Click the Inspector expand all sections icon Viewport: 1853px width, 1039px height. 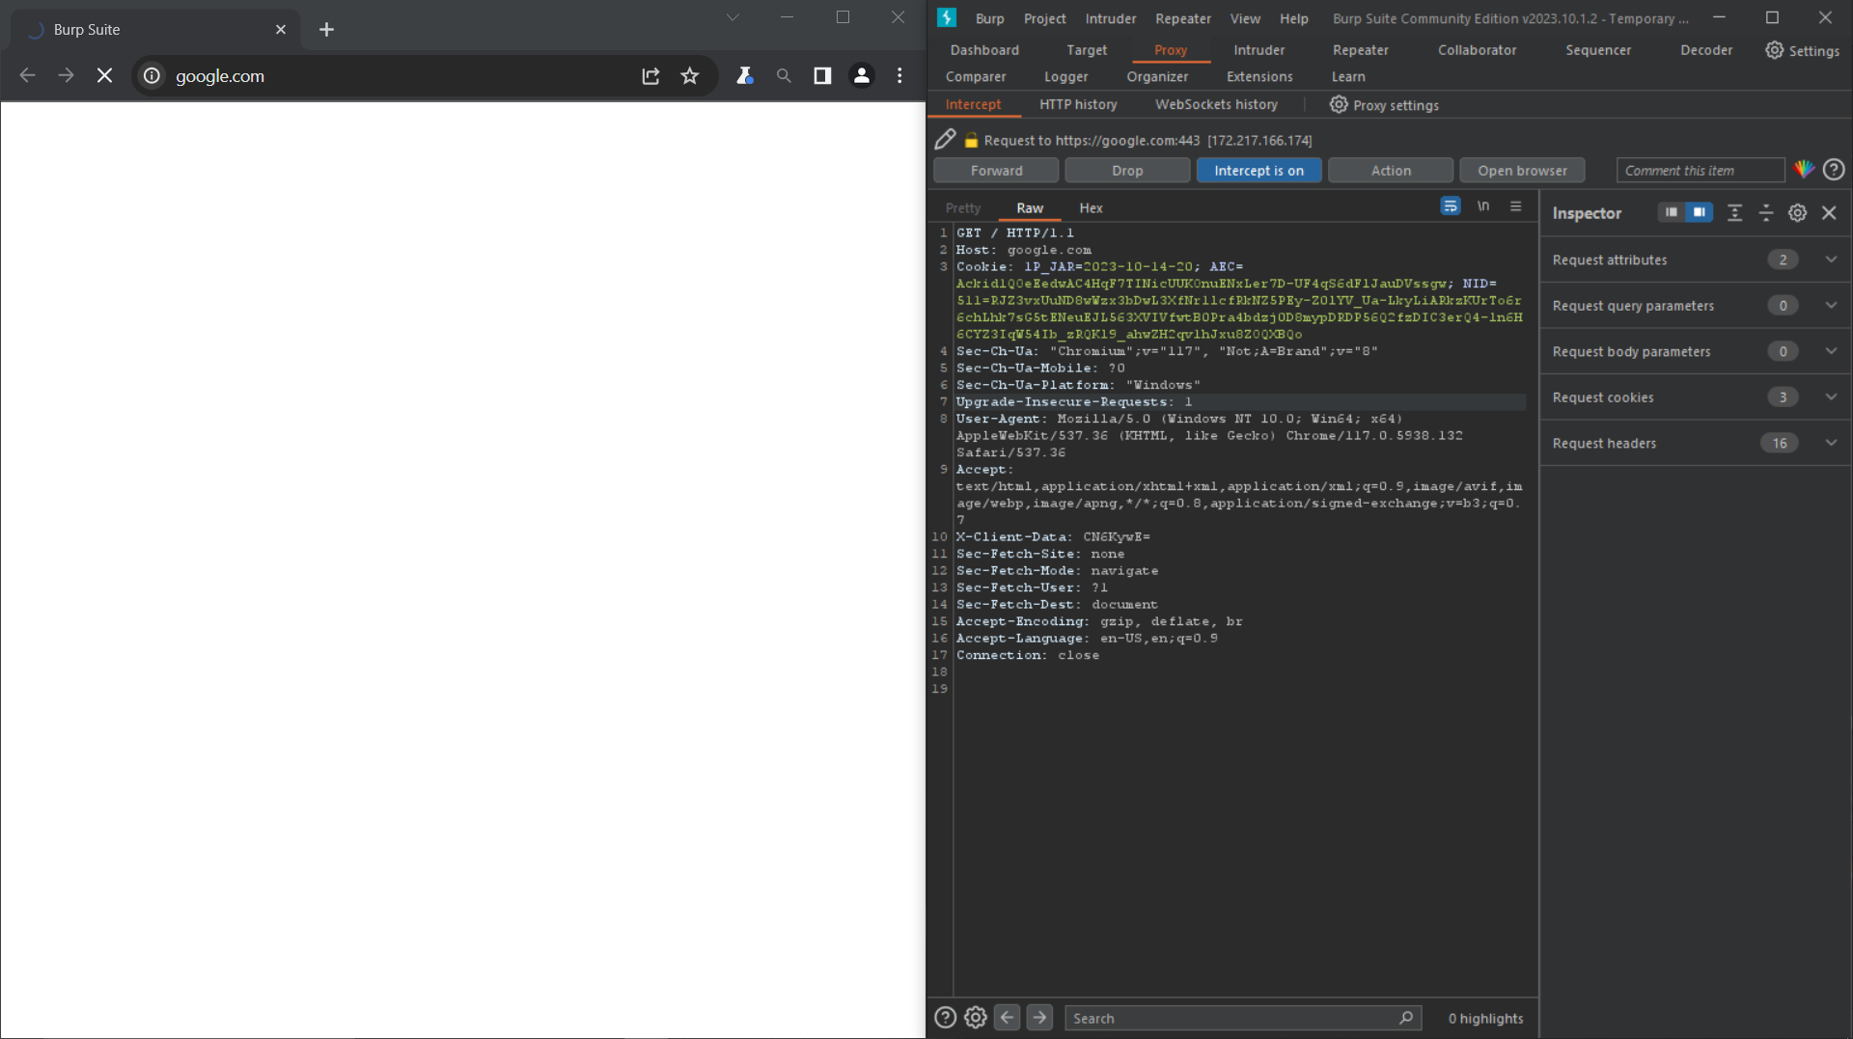1734,213
